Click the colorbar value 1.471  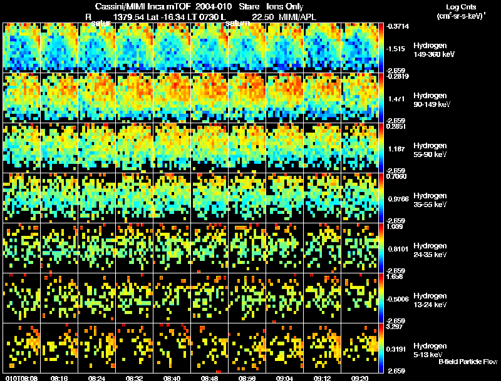(396, 99)
